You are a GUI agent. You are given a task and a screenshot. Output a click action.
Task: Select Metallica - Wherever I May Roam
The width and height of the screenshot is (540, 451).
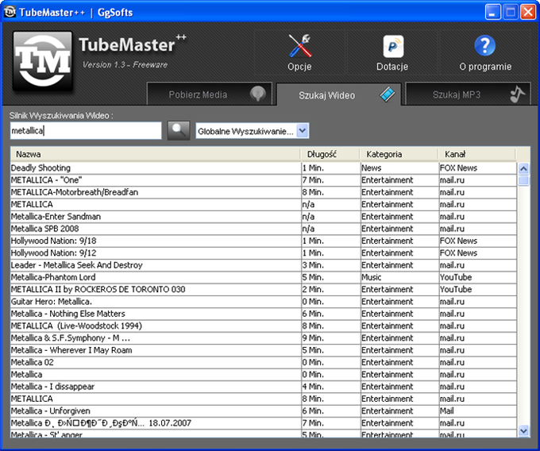pyautogui.click(x=264, y=350)
